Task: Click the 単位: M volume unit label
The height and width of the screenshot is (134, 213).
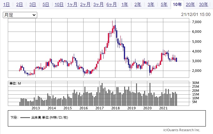Action: click(x=15, y=83)
